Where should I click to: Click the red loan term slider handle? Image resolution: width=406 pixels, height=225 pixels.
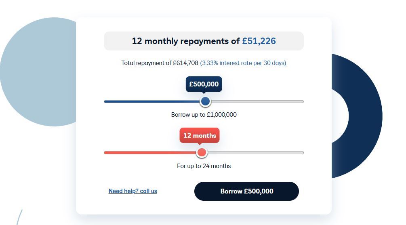click(202, 152)
